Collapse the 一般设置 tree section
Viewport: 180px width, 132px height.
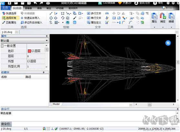click(x=2, y=46)
